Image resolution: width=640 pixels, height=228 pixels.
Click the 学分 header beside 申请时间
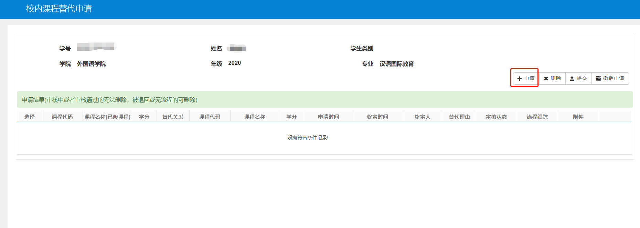291,117
